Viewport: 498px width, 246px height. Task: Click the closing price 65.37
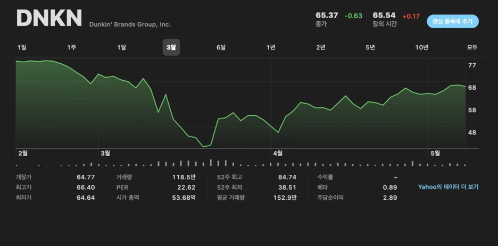coord(327,15)
